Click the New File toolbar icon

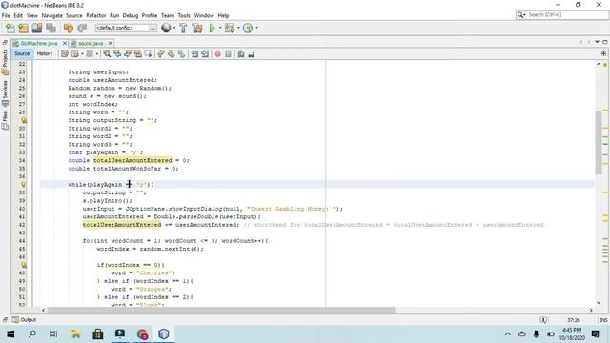[10, 28]
